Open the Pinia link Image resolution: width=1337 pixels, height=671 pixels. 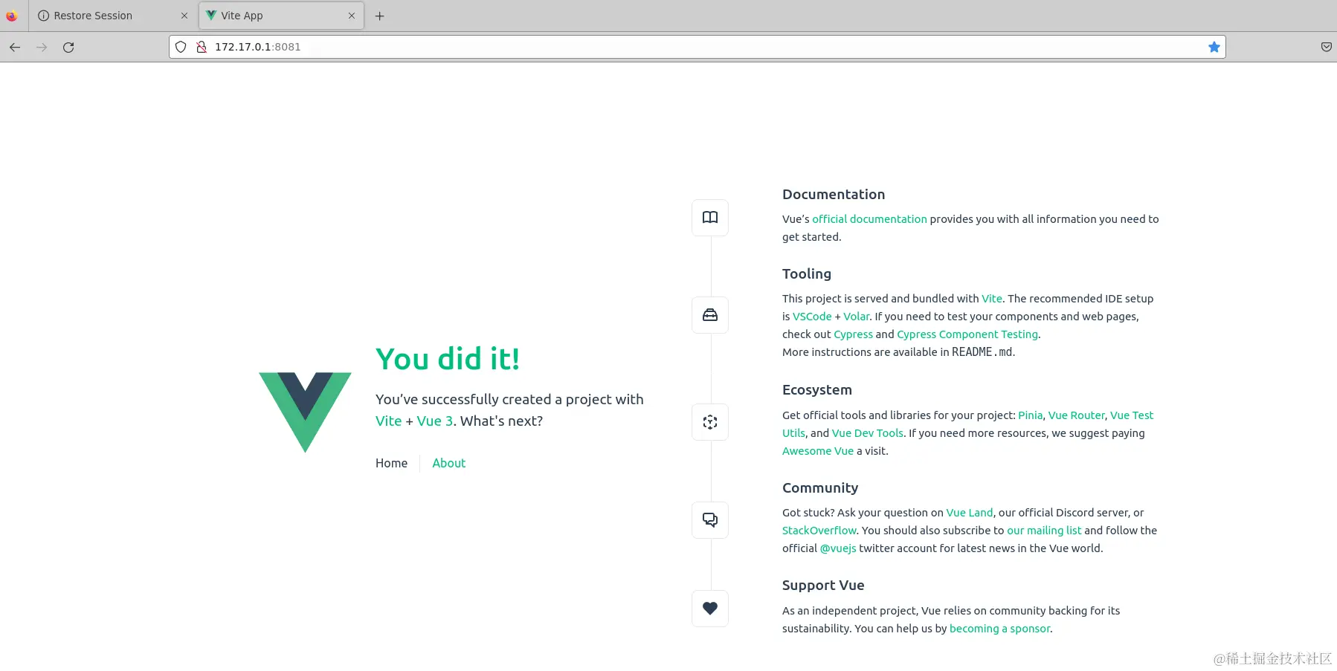1030,415
